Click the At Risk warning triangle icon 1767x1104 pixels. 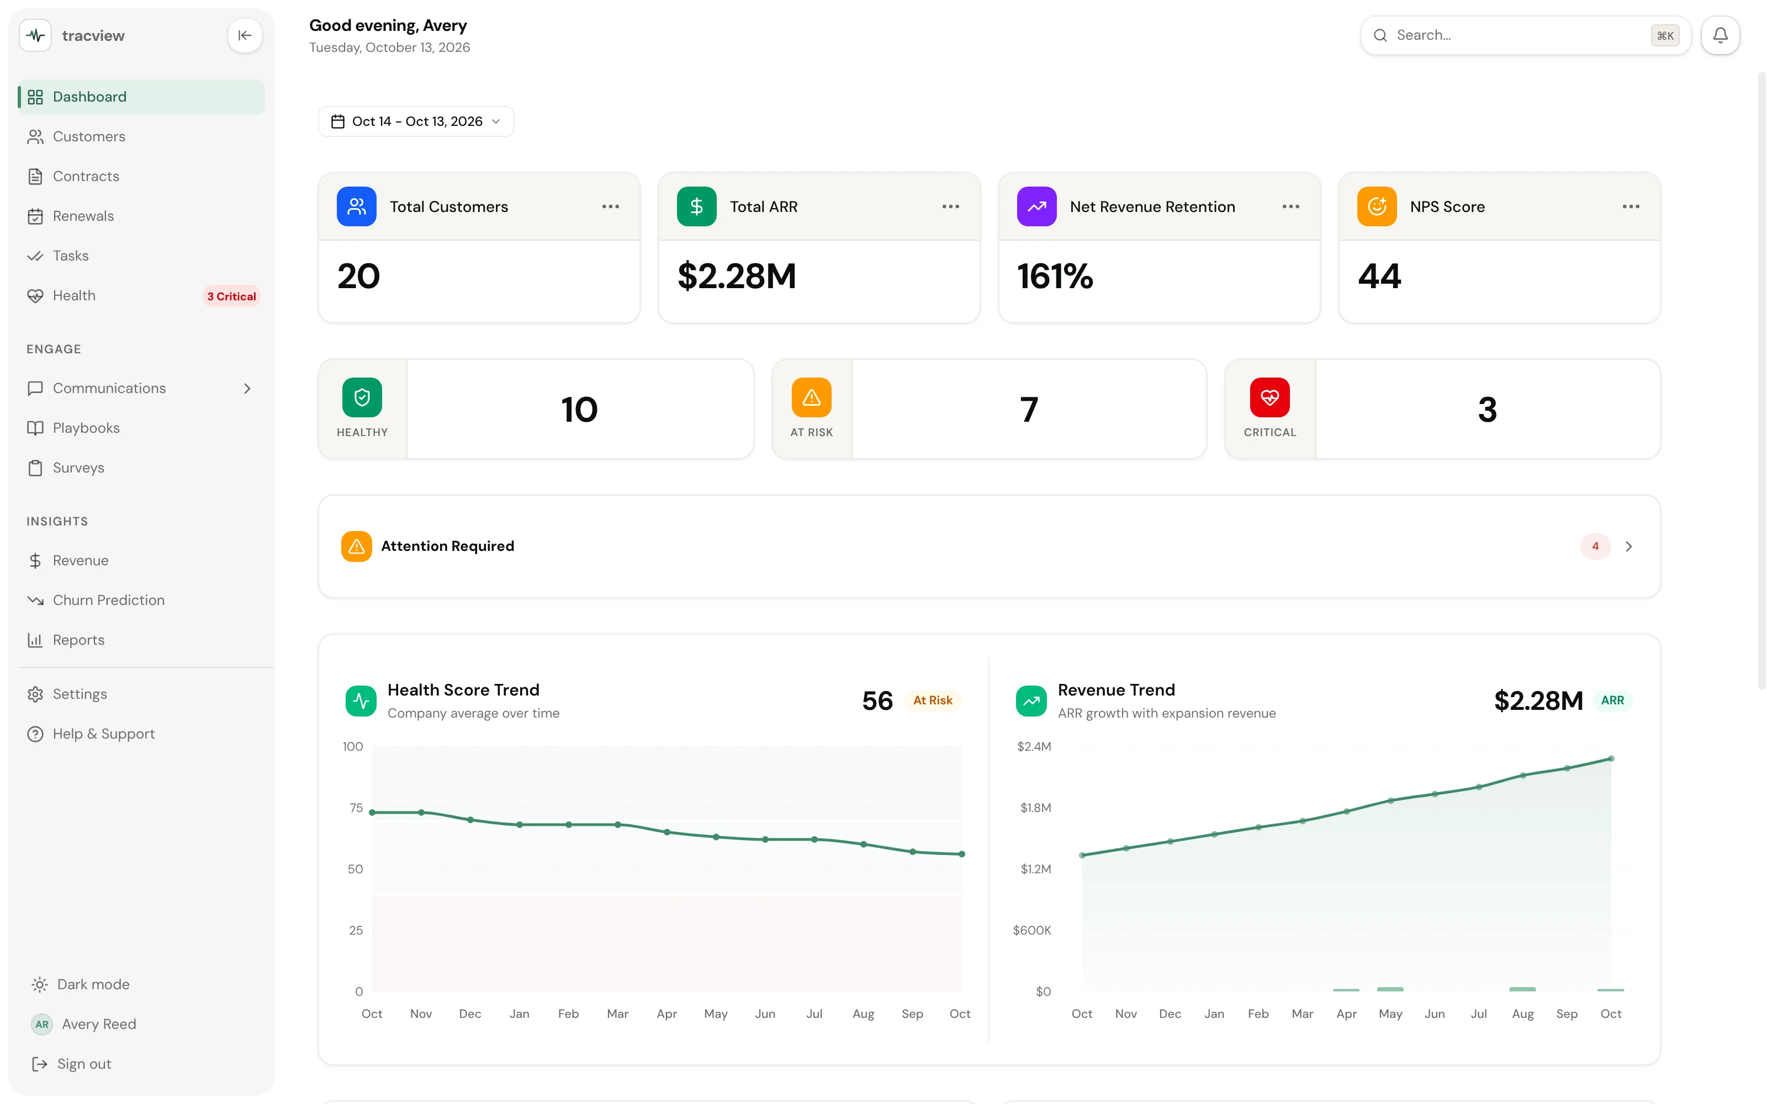pyautogui.click(x=811, y=397)
